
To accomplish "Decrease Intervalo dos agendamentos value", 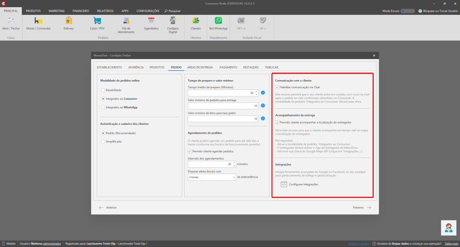I will tap(234, 166).
